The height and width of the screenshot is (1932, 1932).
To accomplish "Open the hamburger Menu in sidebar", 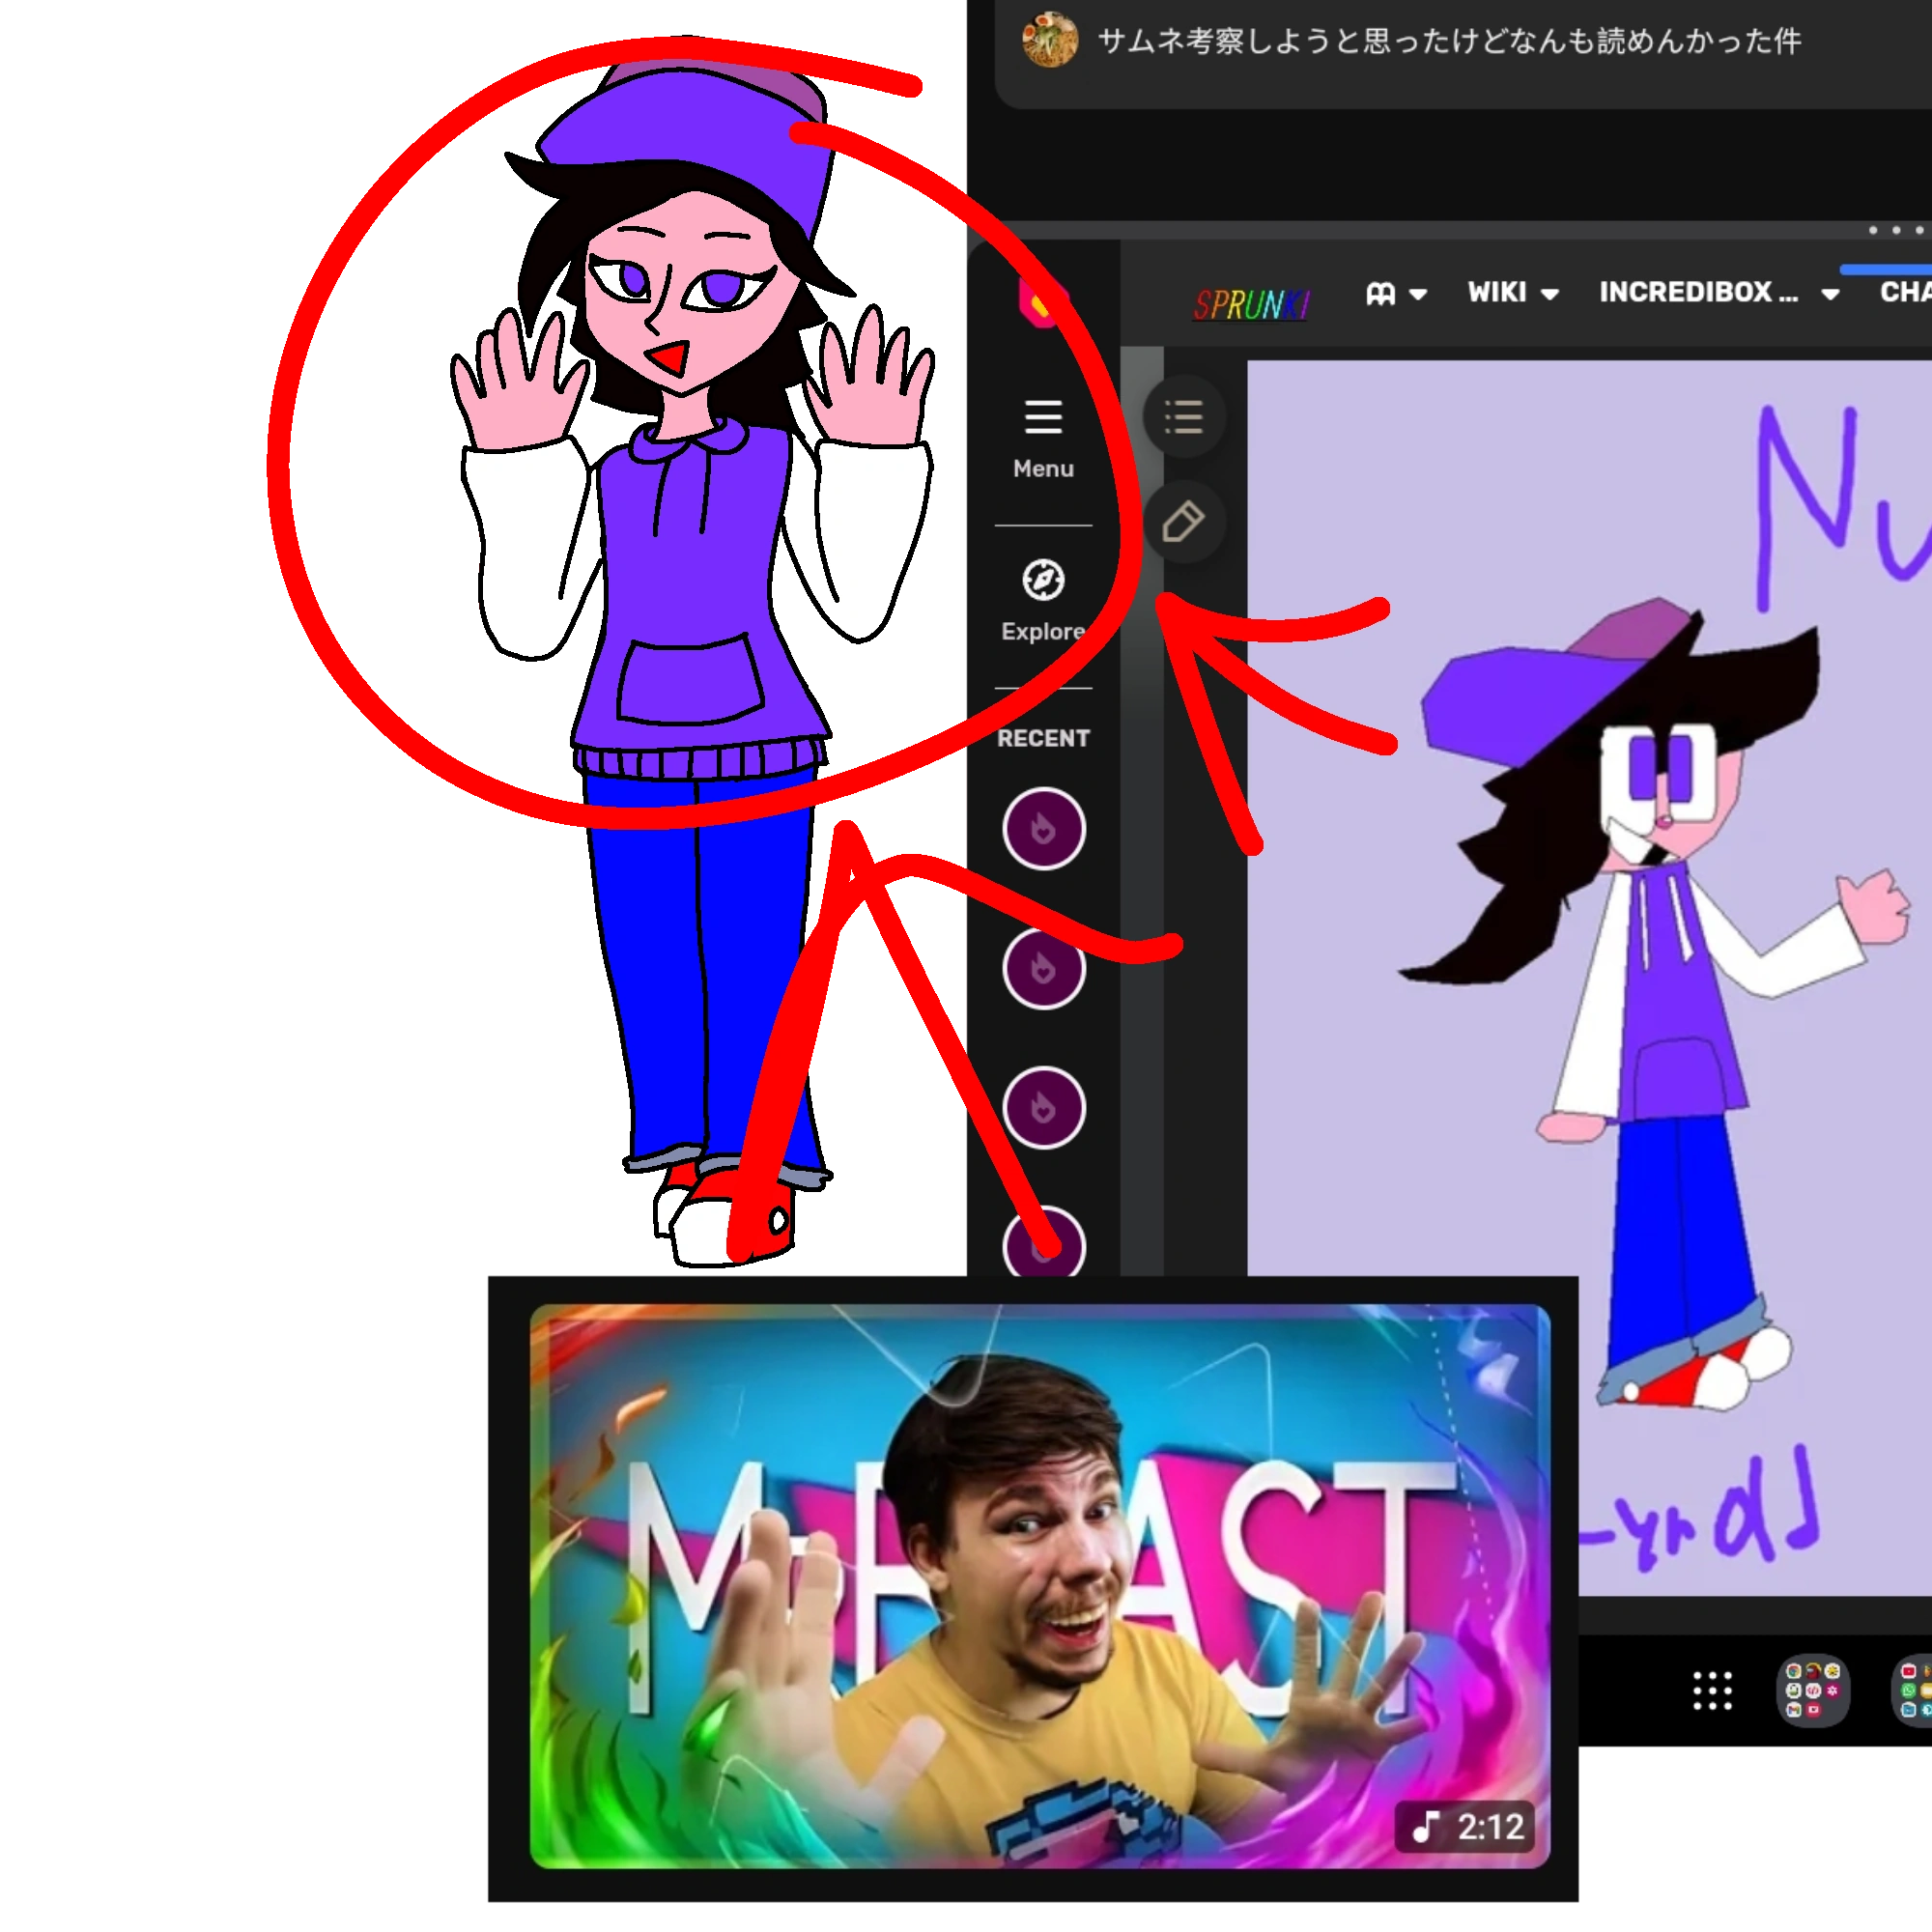I will click(1043, 418).
